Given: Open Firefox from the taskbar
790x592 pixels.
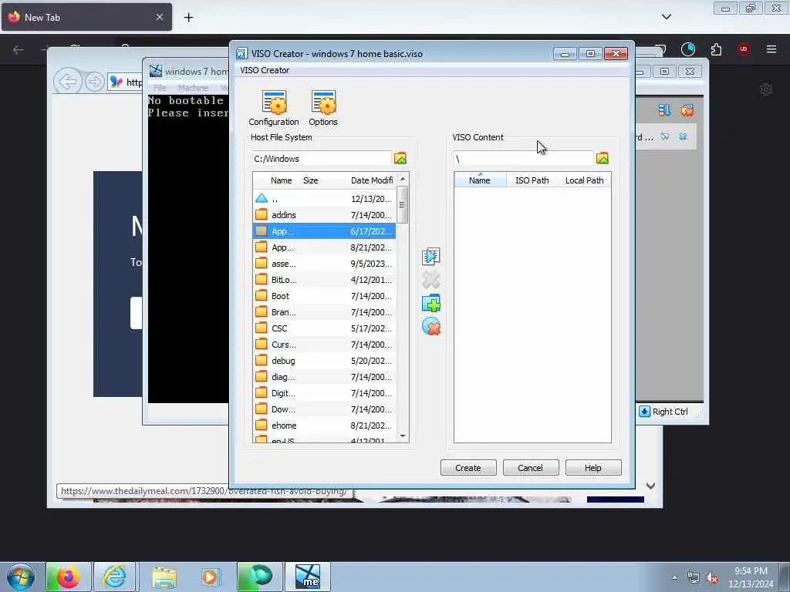Looking at the screenshot, I should (x=68, y=577).
